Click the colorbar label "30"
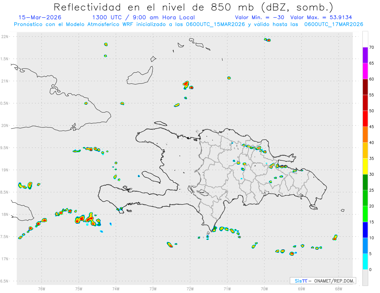380x293 pixels. pos(372,174)
